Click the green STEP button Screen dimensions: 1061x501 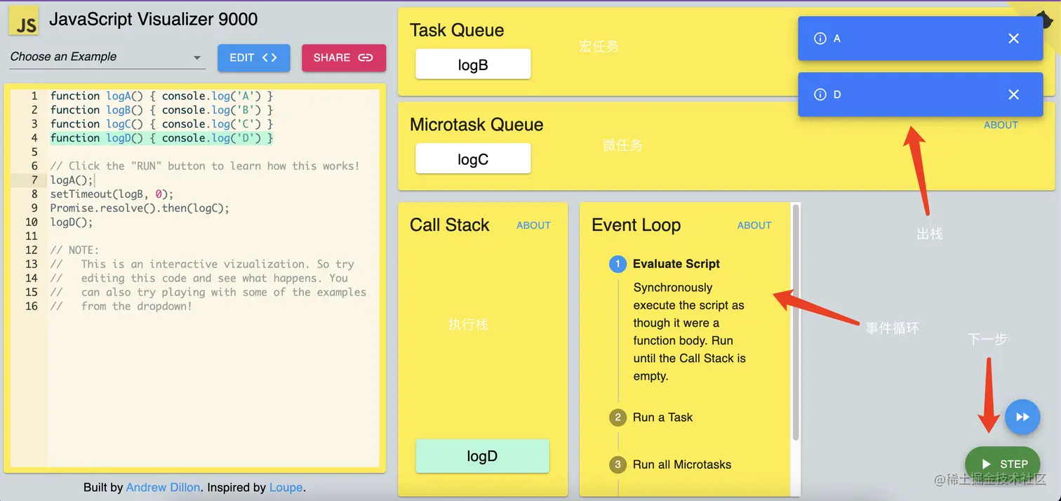(x=1003, y=464)
